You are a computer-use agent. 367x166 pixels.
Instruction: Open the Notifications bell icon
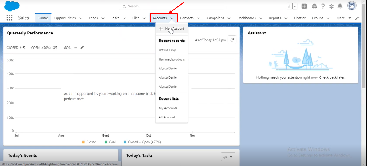click(340, 6)
